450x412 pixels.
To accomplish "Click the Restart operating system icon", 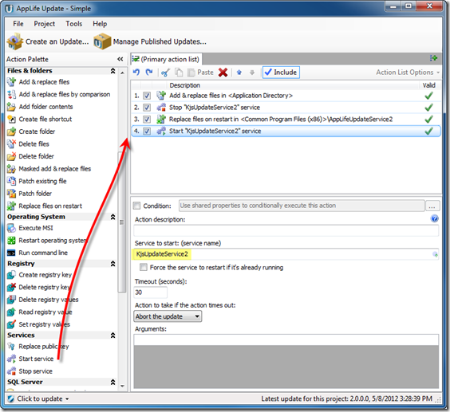I will click(x=11, y=240).
